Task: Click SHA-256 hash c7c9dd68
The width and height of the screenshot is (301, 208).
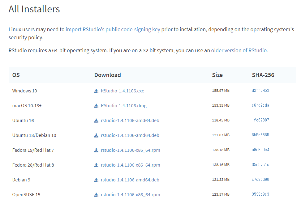Action: [x=260, y=180]
